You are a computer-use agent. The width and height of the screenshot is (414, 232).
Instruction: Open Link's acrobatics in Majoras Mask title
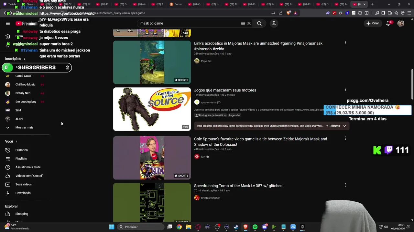coord(258,46)
